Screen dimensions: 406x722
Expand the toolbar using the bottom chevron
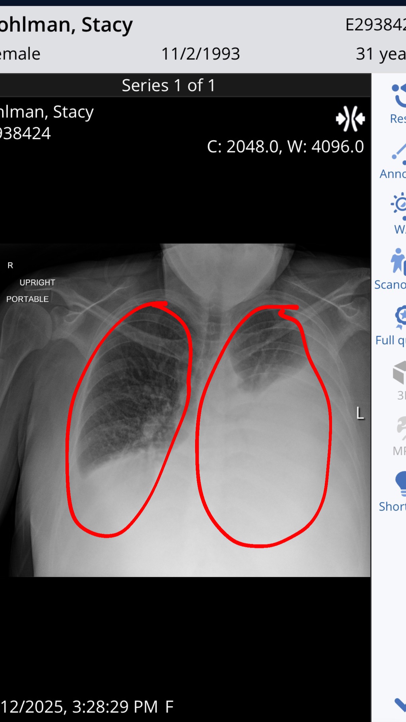tap(400, 704)
